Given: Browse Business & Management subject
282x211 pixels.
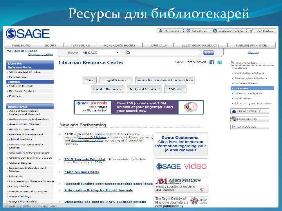Looking at the screenshot, I should [26, 134].
